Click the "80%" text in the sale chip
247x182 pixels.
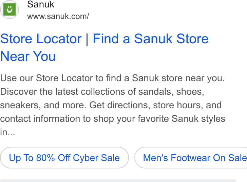coord(45,158)
